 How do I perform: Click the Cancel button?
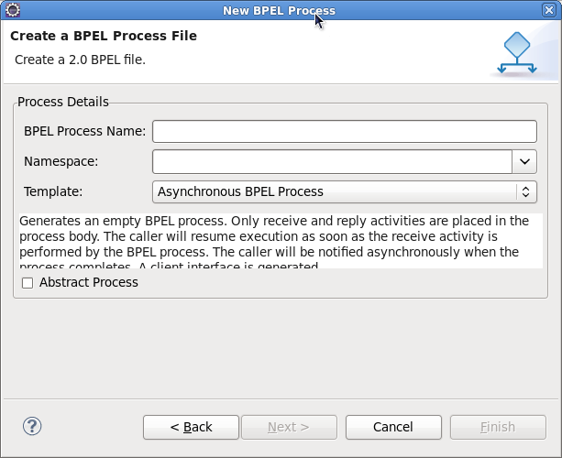[393, 427]
